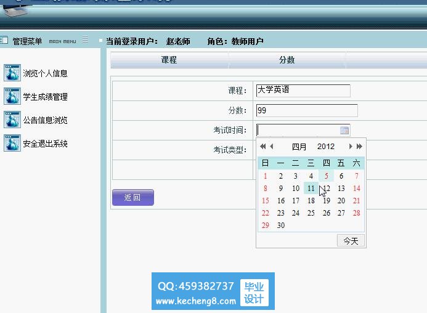Click the 返回 button
Screen dimensions: 427x313
(133, 198)
